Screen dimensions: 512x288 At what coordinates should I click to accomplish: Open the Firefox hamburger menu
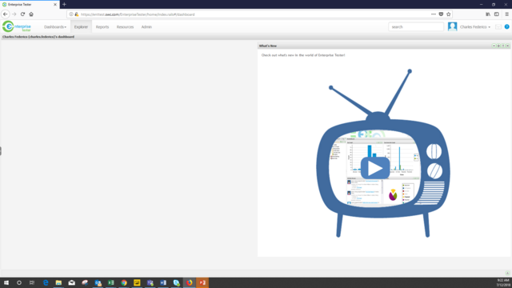[x=506, y=14]
